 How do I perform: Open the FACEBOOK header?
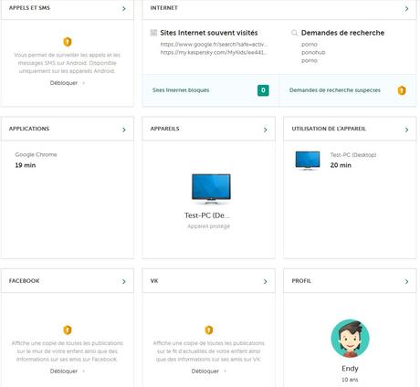tap(24, 281)
